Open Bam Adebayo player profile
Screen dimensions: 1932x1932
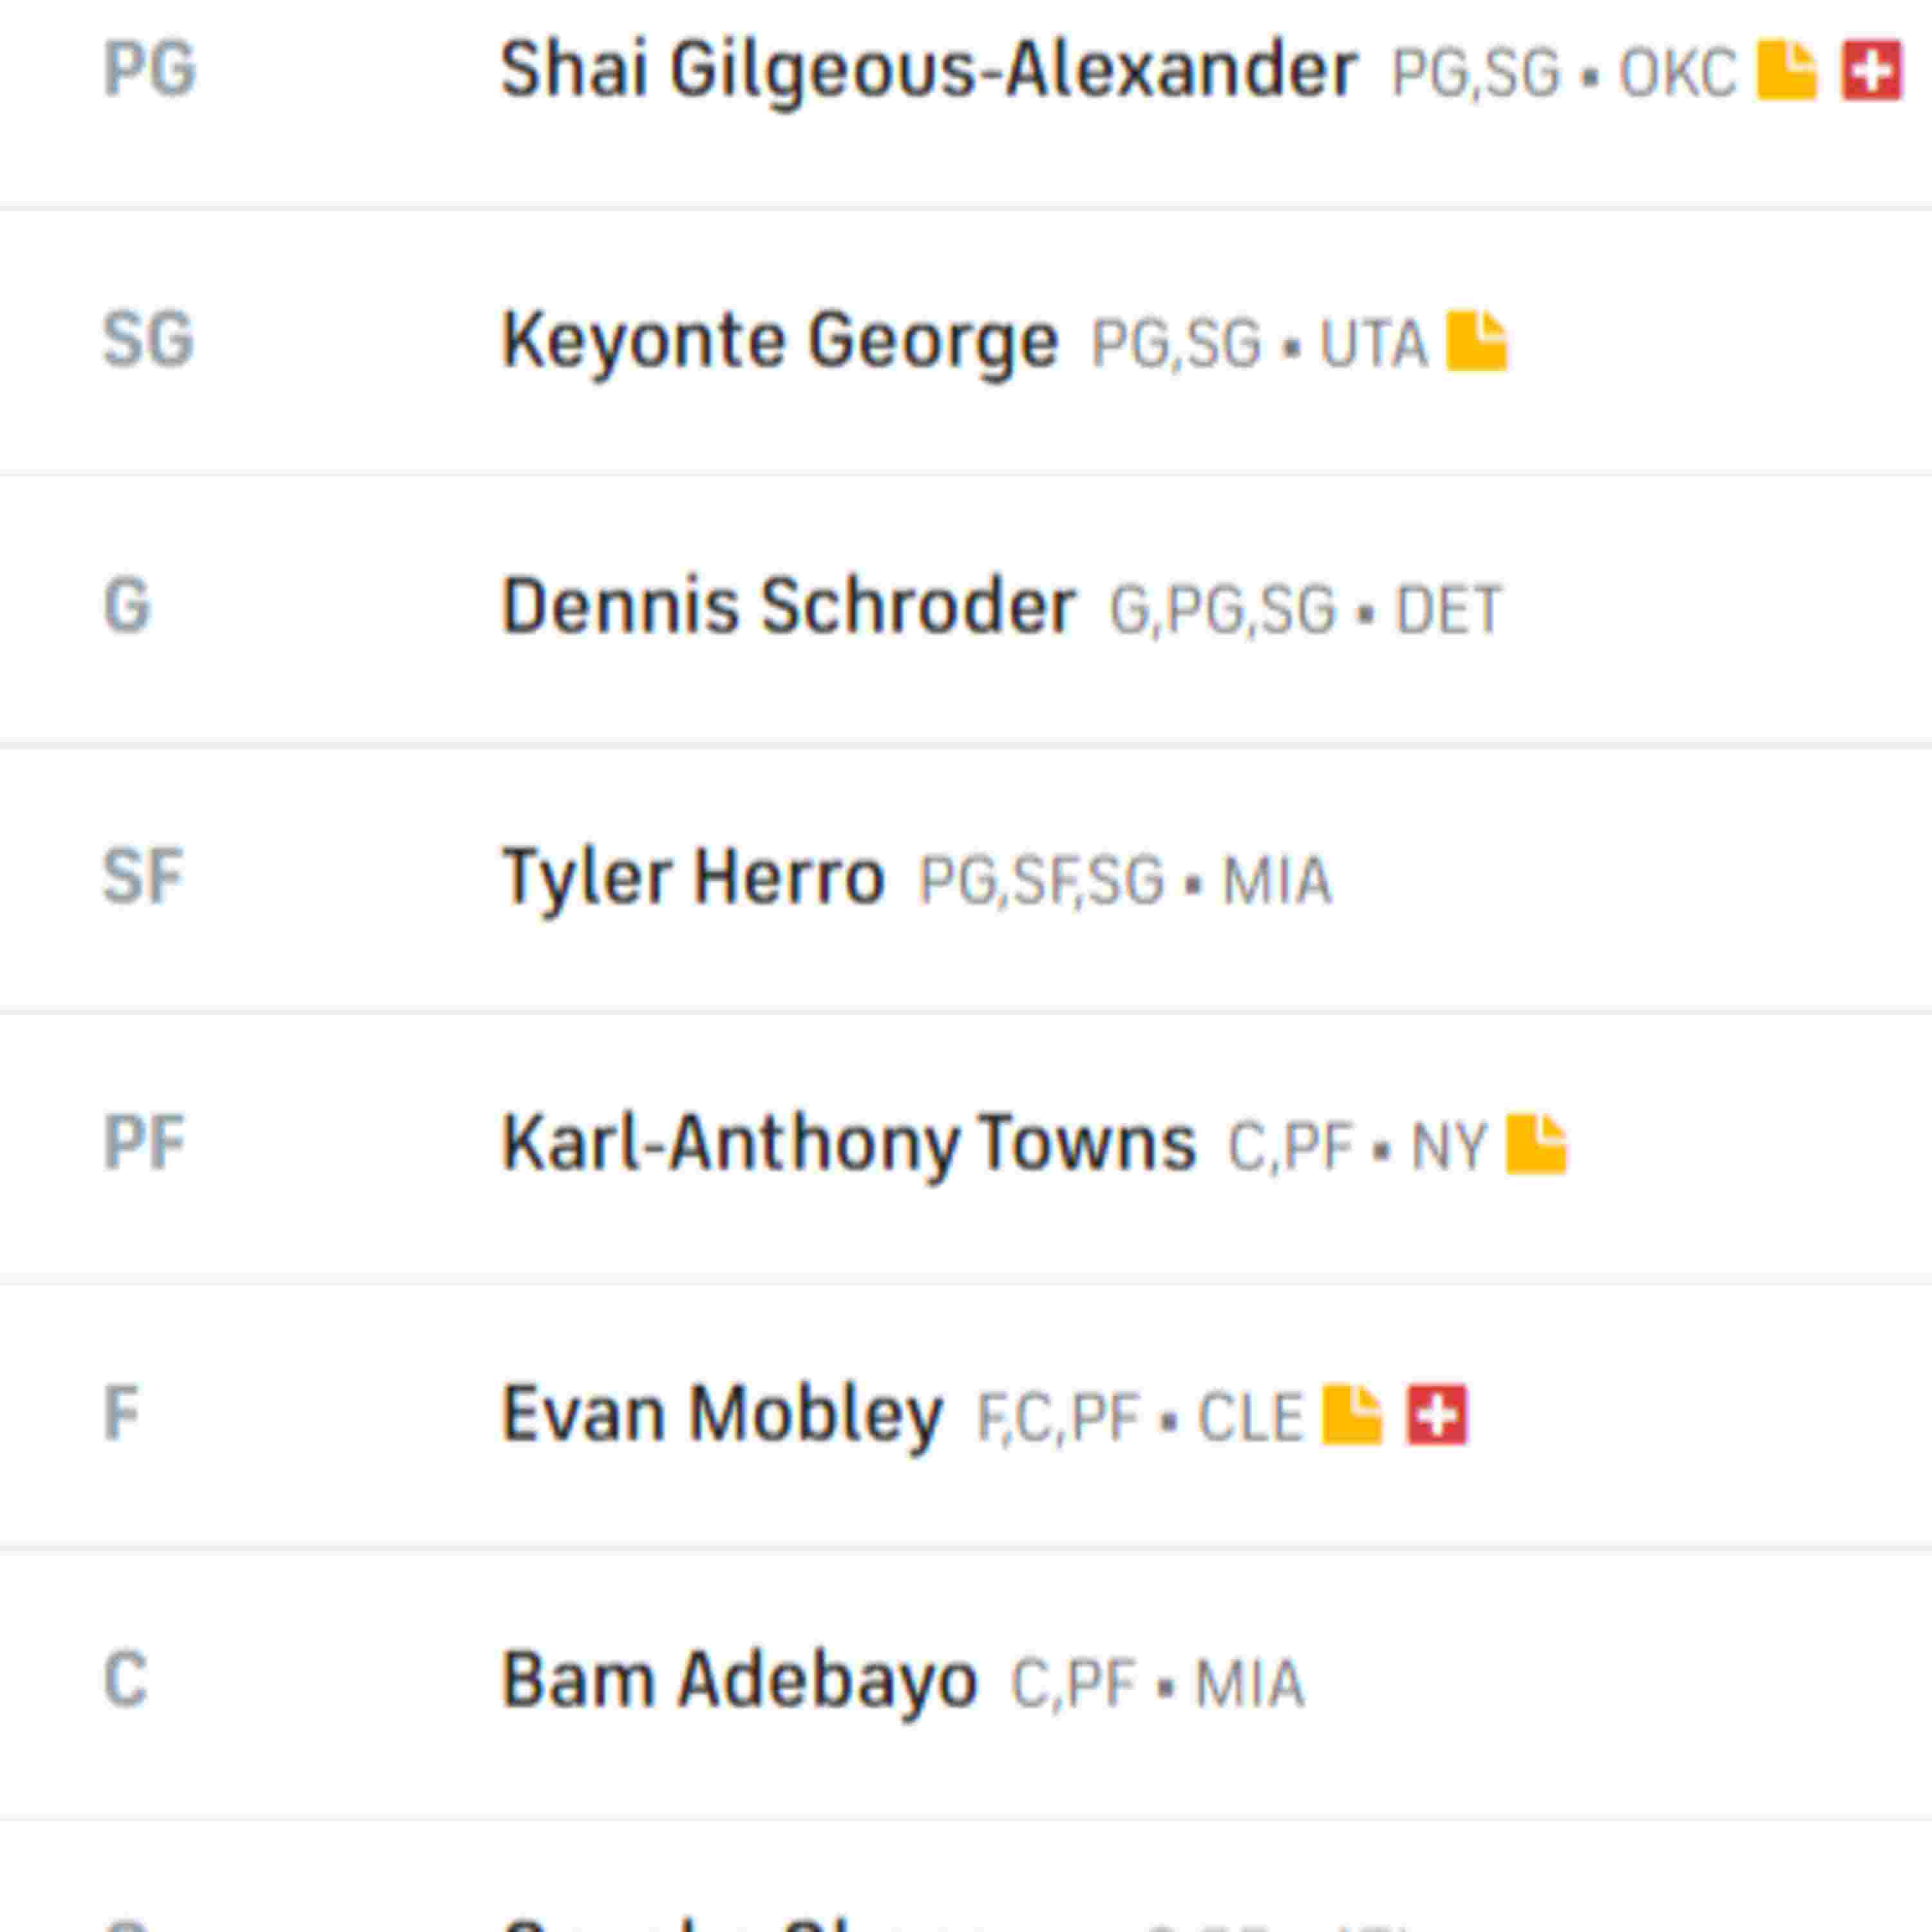739,1681
